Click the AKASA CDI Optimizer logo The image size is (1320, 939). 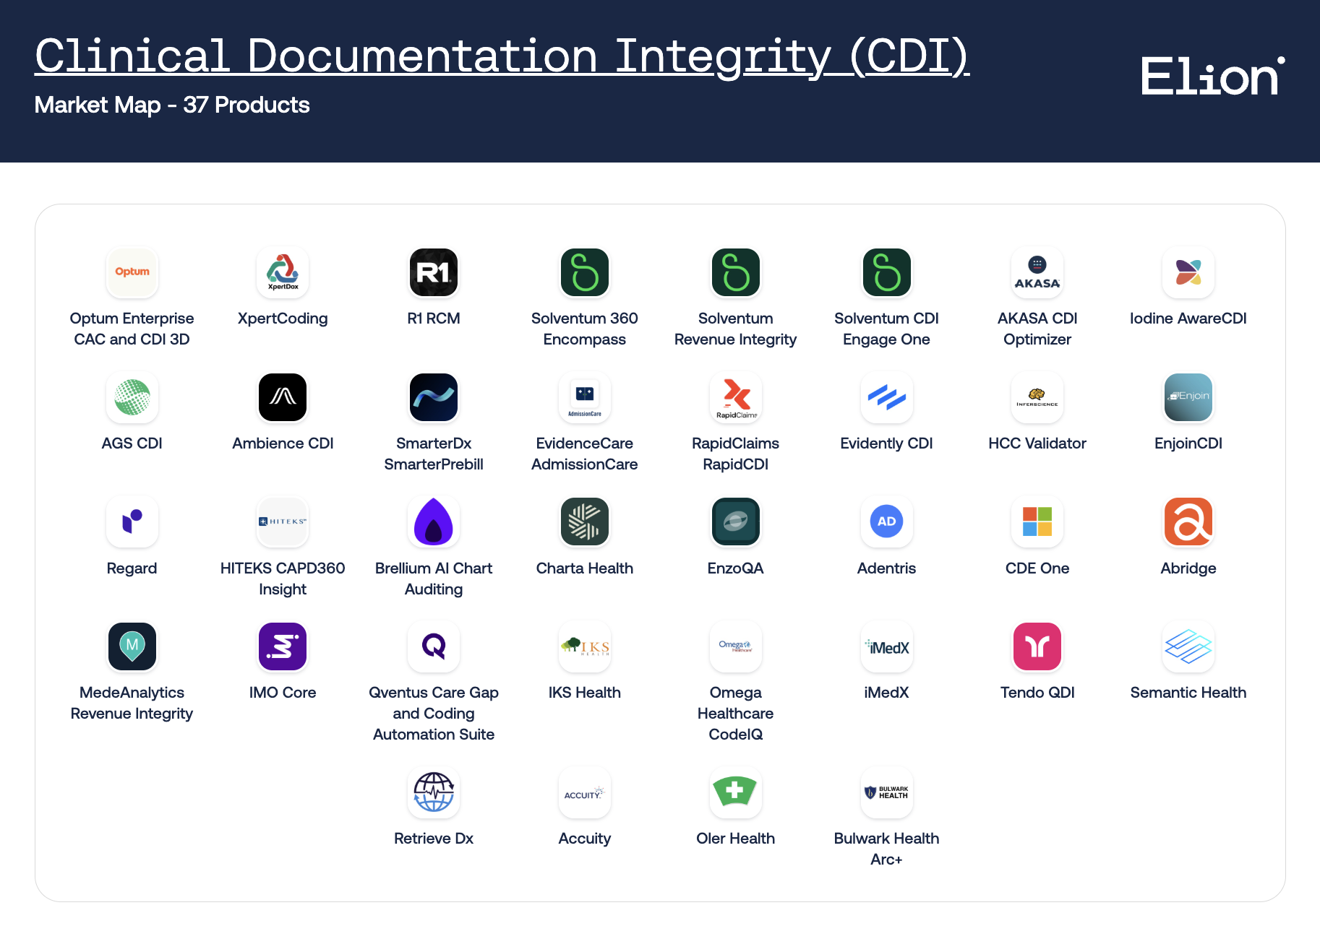point(1037,272)
